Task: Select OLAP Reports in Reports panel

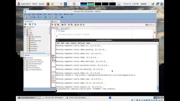Action: (33, 66)
